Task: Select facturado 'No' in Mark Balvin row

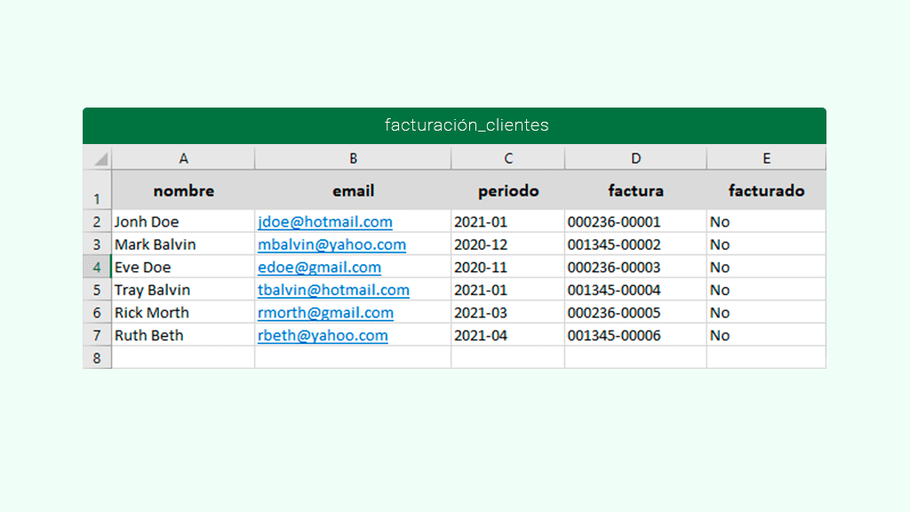Action: [x=766, y=244]
